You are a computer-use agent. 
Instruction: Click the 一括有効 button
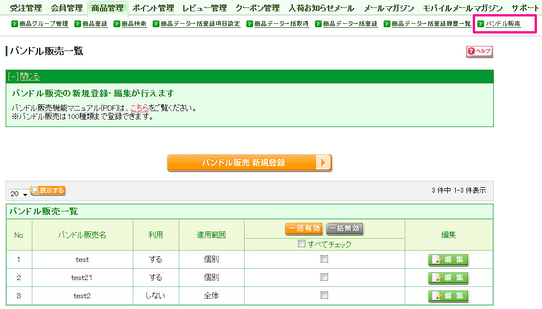(x=304, y=228)
